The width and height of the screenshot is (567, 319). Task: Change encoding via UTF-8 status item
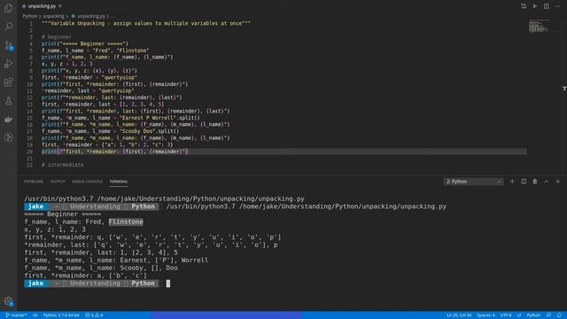(x=506, y=315)
